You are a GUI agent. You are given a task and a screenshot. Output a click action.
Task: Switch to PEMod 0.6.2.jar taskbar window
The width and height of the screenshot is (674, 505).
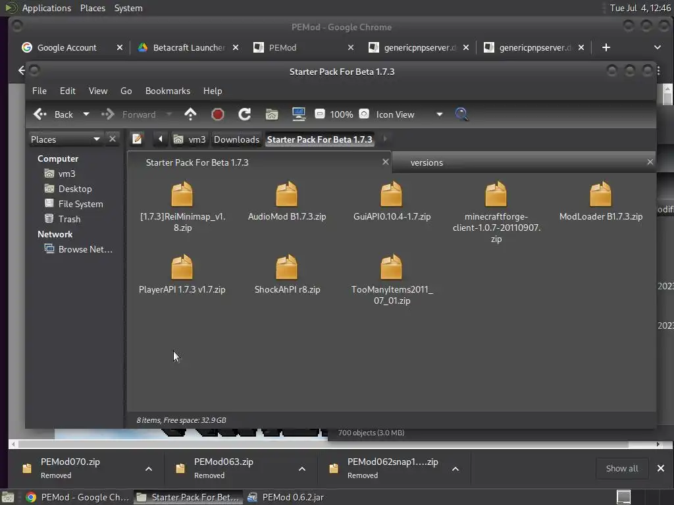pos(286,497)
